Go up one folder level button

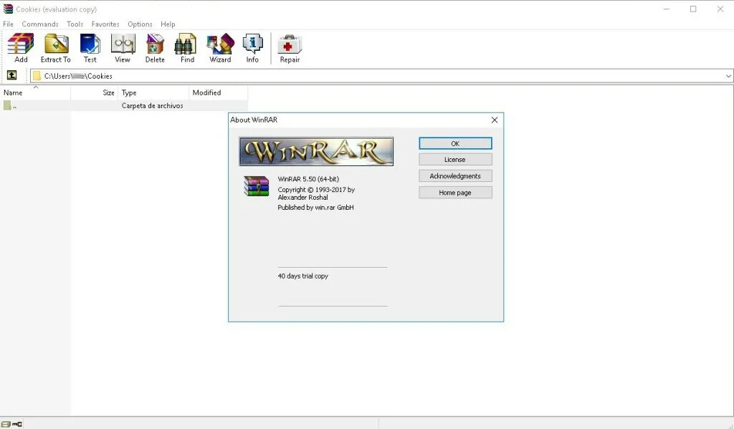tap(11, 75)
